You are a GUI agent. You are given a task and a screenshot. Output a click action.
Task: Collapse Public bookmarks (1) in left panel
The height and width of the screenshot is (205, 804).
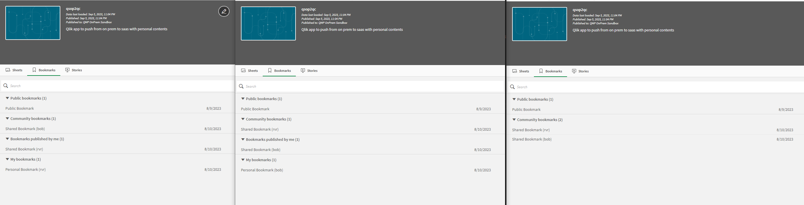(x=7, y=98)
